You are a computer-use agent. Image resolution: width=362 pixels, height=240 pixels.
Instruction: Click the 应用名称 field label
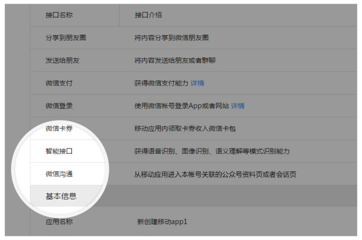coord(59,222)
